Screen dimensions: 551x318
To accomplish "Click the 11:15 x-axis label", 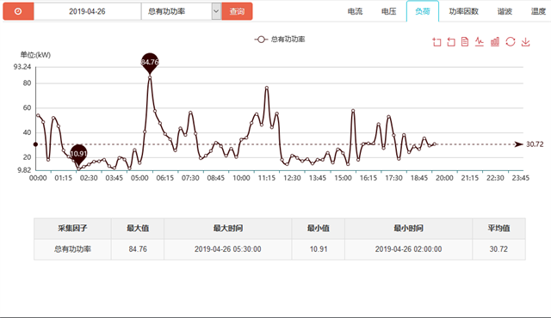I will [x=267, y=178].
